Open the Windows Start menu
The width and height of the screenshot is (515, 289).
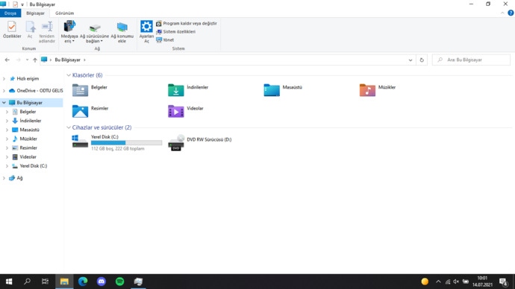9,282
